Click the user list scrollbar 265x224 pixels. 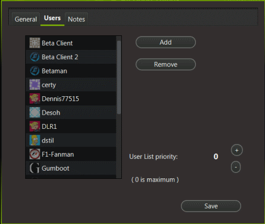pyautogui.click(x=119, y=78)
